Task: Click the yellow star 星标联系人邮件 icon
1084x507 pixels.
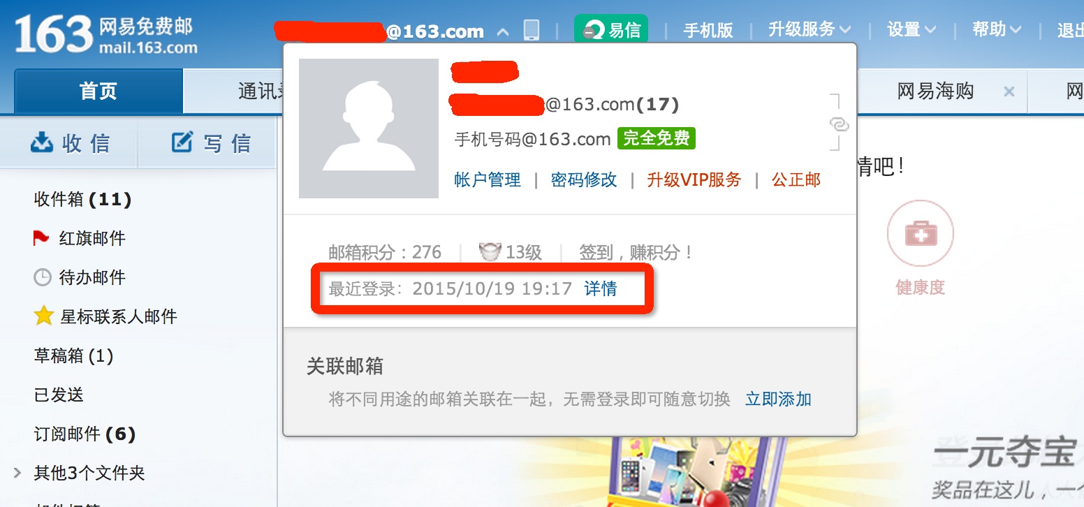Action: (x=43, y=316)
